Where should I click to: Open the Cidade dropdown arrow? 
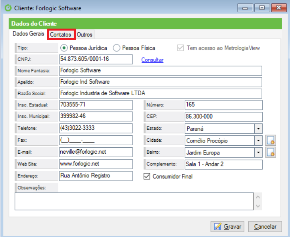(x=258, y=141)
